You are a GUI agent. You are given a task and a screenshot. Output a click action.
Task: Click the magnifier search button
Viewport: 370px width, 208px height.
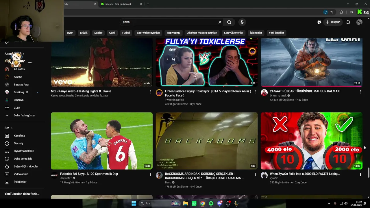[x=229, y=22]
